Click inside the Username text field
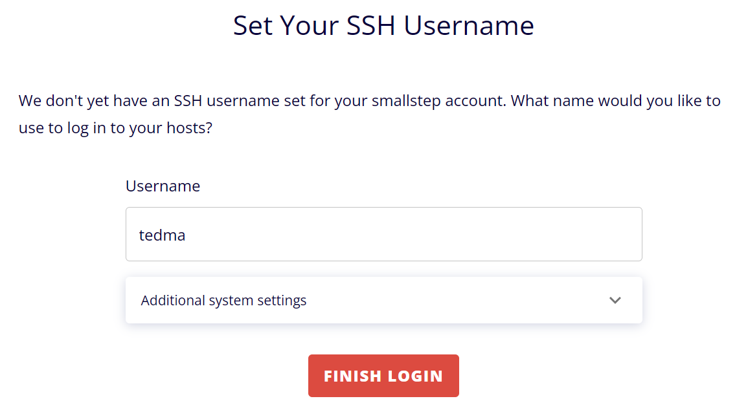Screen dimensions: 748x412 pos(383,234)
